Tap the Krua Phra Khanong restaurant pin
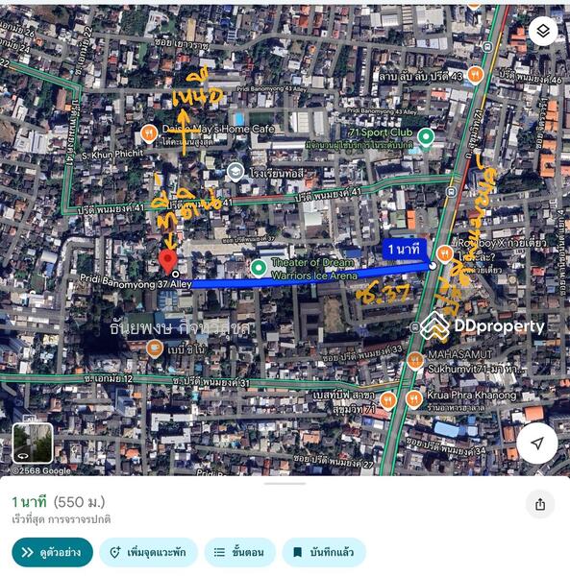570x576 pixels. click(x=413, y=399)
